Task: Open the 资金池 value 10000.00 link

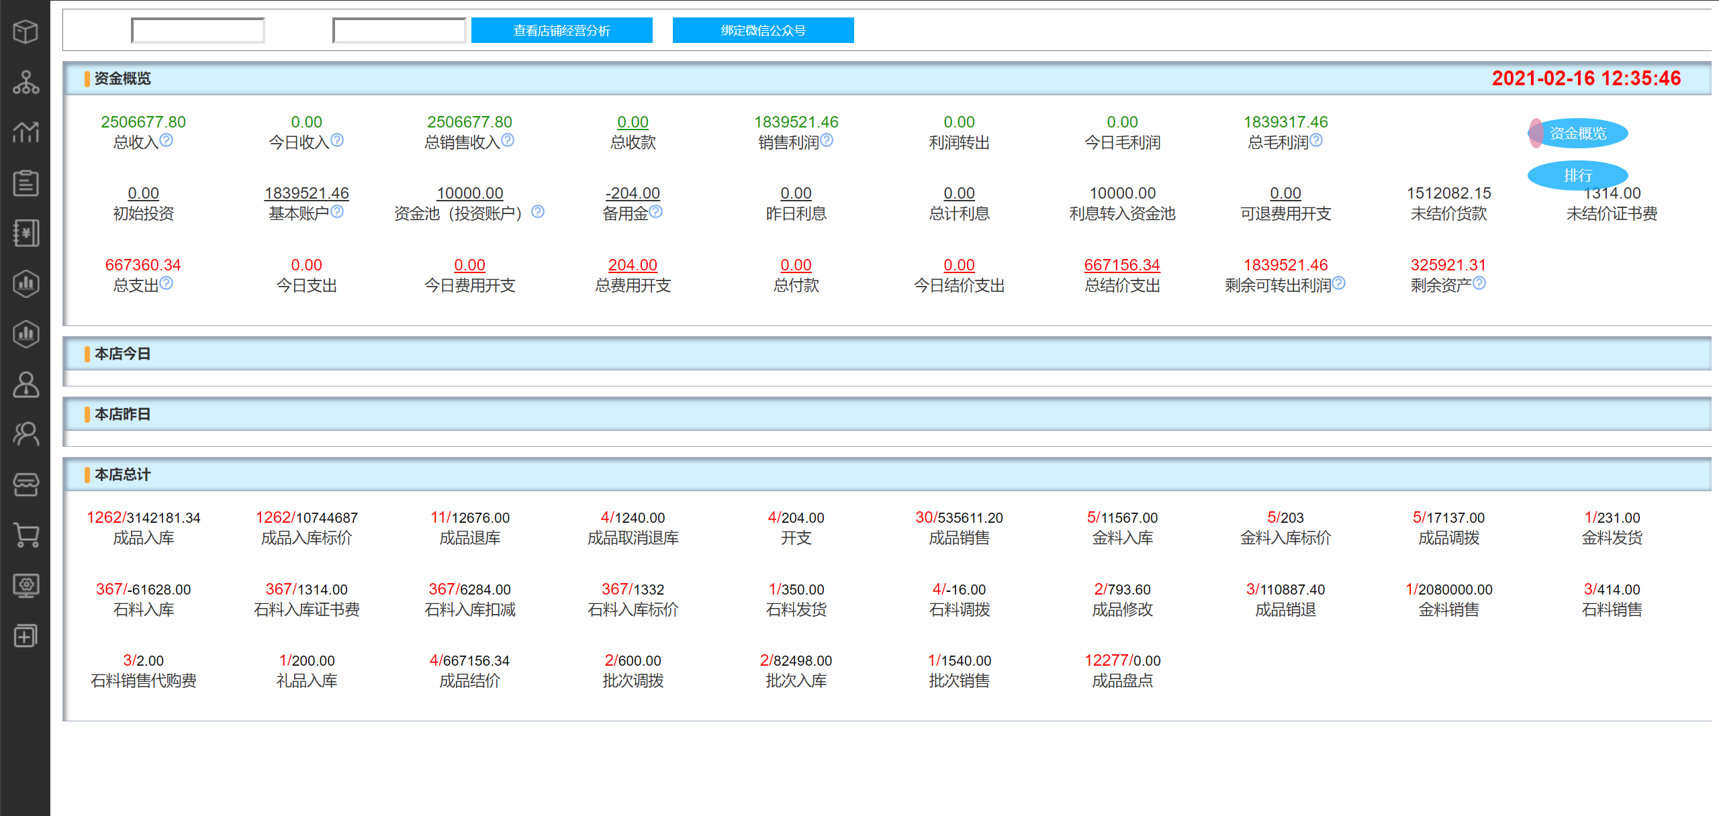Action: (469, 193)
